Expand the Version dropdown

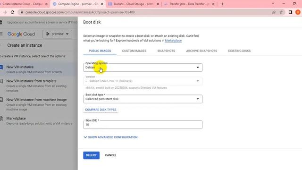(143, 81)
